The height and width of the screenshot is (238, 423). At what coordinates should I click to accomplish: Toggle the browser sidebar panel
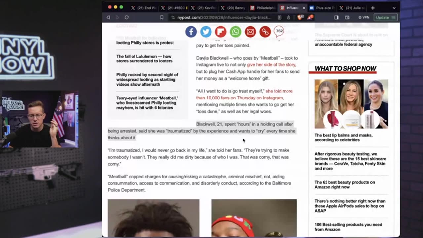pyautogui.click(x=336, y=17)
